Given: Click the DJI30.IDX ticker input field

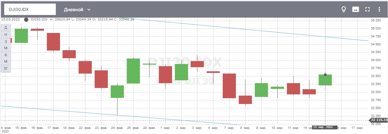Looking at the screenshot, I should [30, 10].
